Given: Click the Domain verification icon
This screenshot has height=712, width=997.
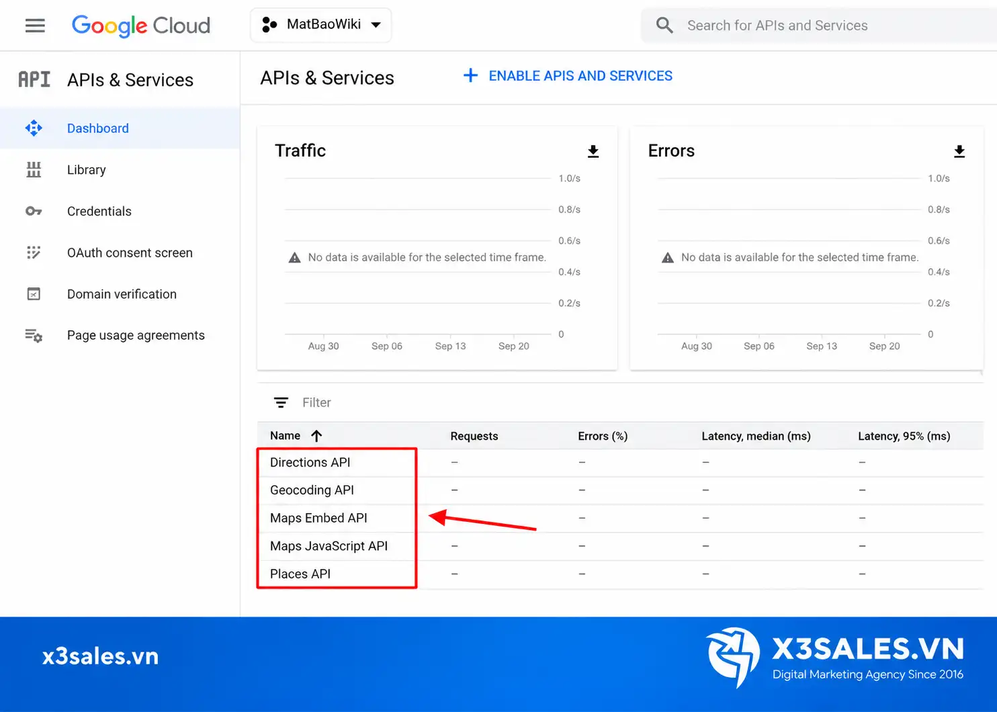Looking at the screenshot, I should click(34, 294).
